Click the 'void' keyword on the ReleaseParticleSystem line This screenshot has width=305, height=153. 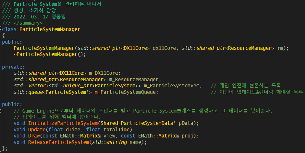point(19,142)
